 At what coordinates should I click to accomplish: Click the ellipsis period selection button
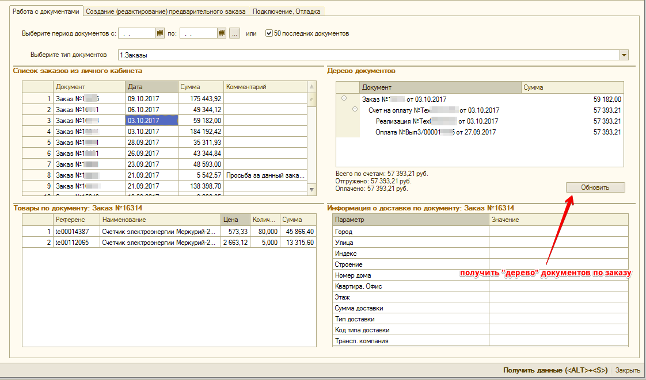tap(234, 33)
